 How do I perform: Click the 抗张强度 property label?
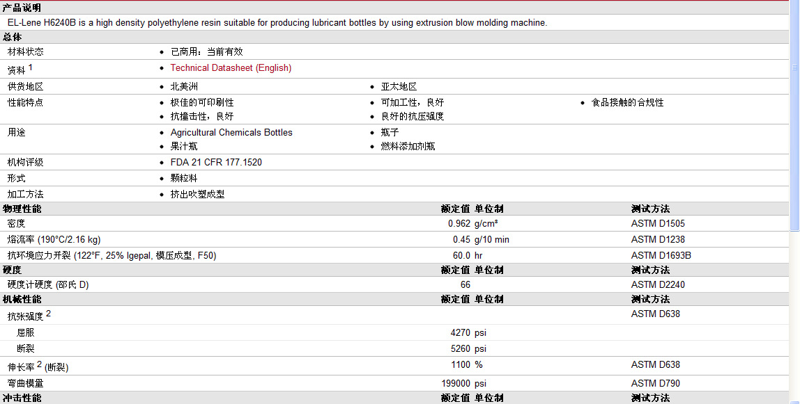pos(26,316)
